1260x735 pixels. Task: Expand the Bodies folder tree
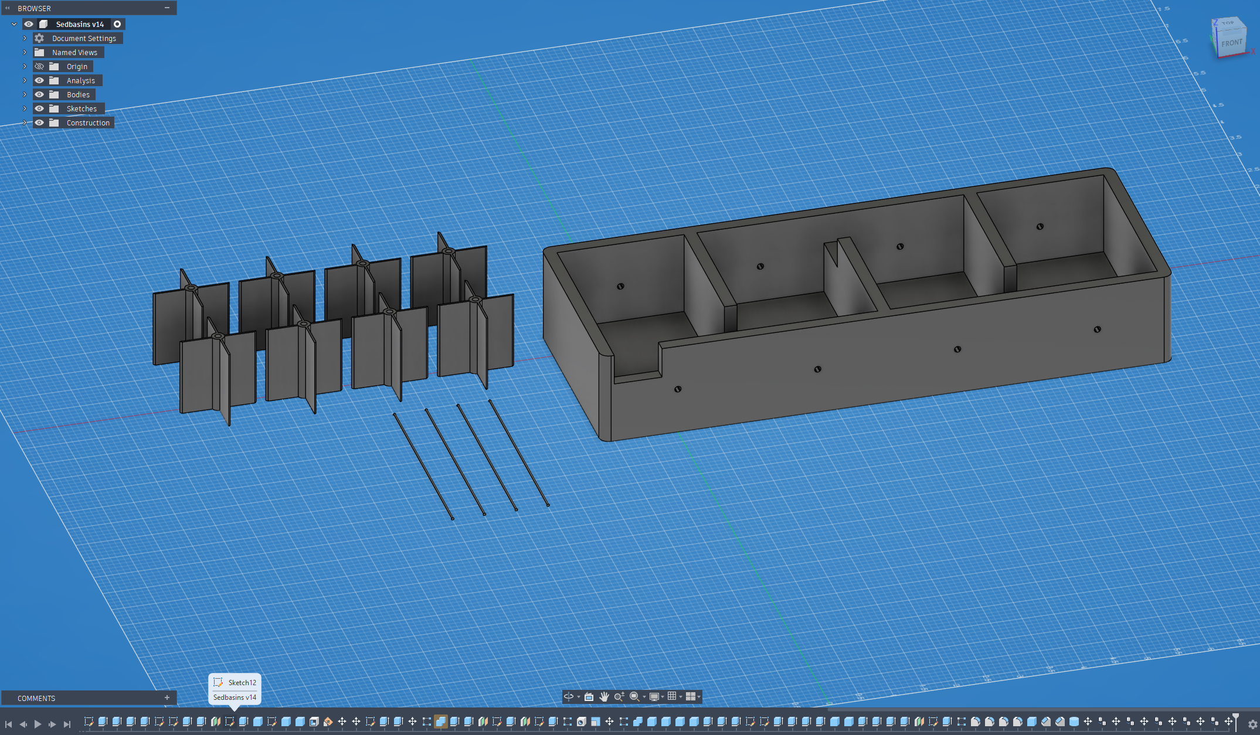tap(25, 94)
